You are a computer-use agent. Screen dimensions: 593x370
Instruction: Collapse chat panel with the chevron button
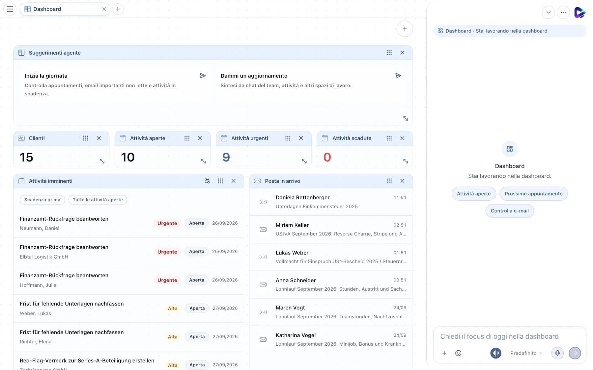click(548, 12)
